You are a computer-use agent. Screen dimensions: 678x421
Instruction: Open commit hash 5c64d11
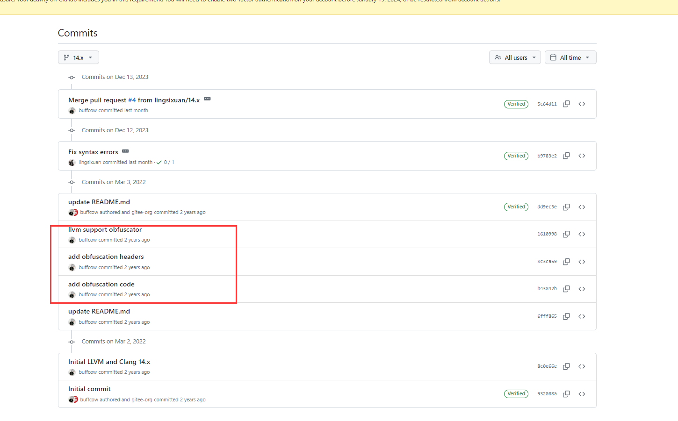[x=547, y=104]
